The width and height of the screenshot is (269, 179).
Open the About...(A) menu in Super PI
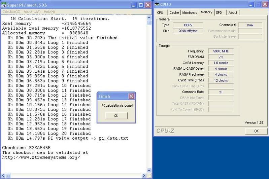point(32,12)
